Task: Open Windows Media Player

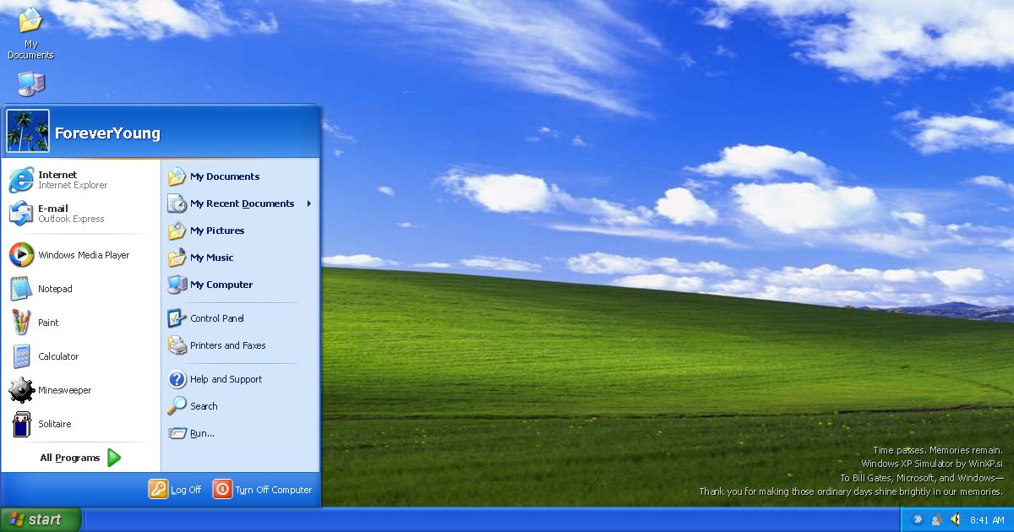Action: [80, 255]
